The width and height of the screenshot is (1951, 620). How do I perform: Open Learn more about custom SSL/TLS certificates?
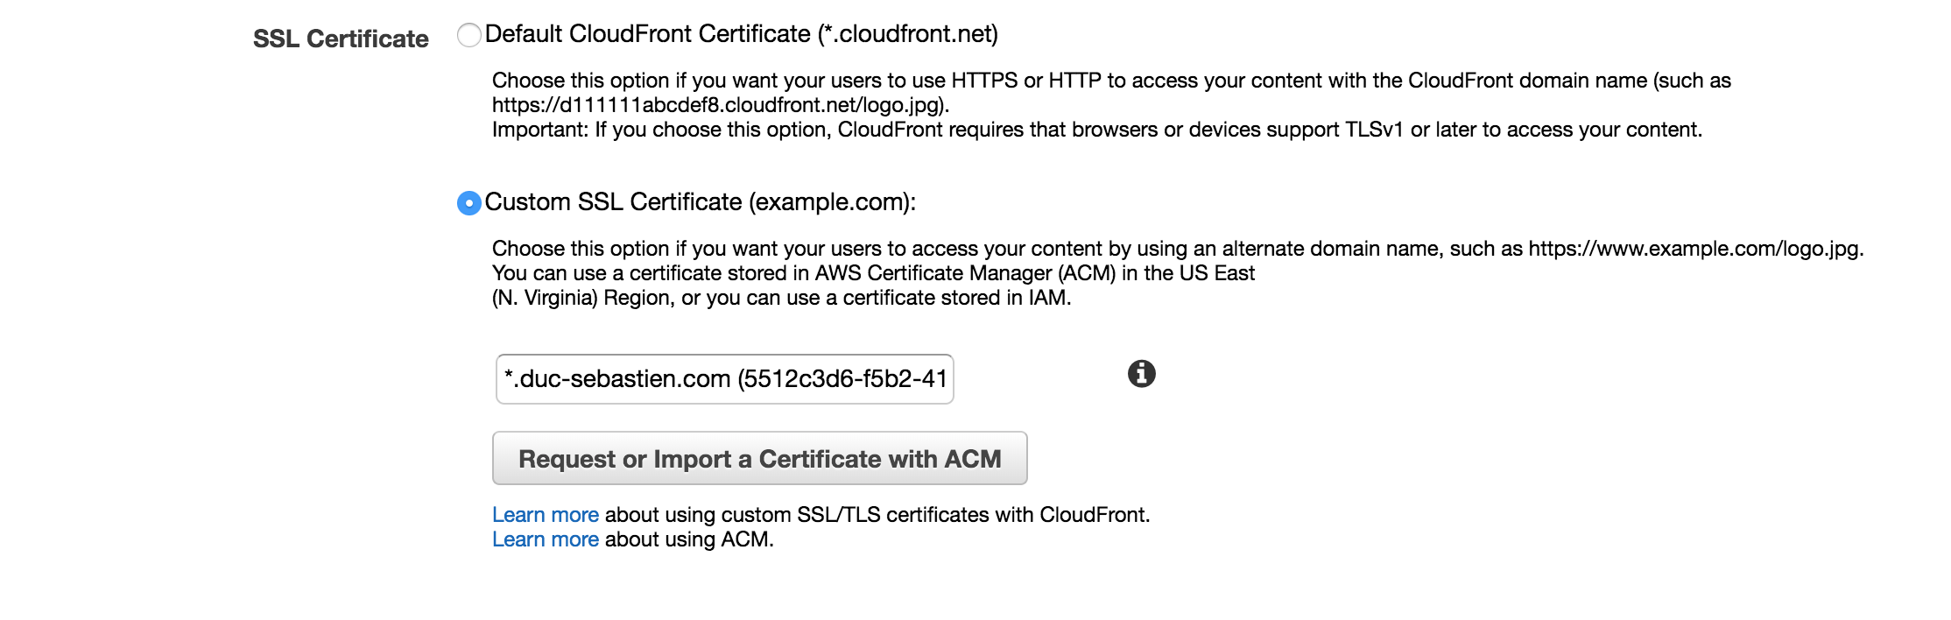pyautogui.click(x=545, y=515)
